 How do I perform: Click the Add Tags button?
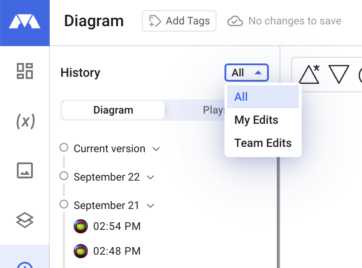point(179,21)
